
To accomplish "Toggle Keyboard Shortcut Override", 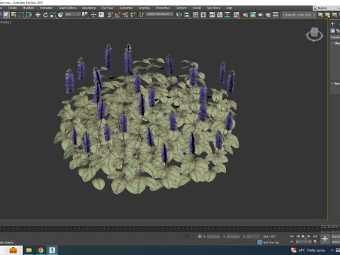I will (x=101, y=15).
